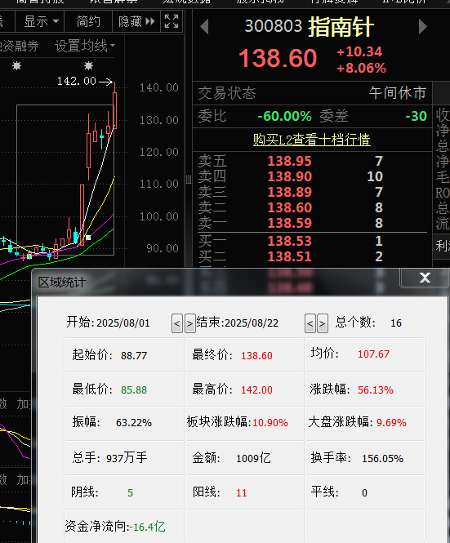The width and height of the screenshot is (450, 543).
Task: Click the 资金净流向 -16.4亿 value
Action: [147, 527]
